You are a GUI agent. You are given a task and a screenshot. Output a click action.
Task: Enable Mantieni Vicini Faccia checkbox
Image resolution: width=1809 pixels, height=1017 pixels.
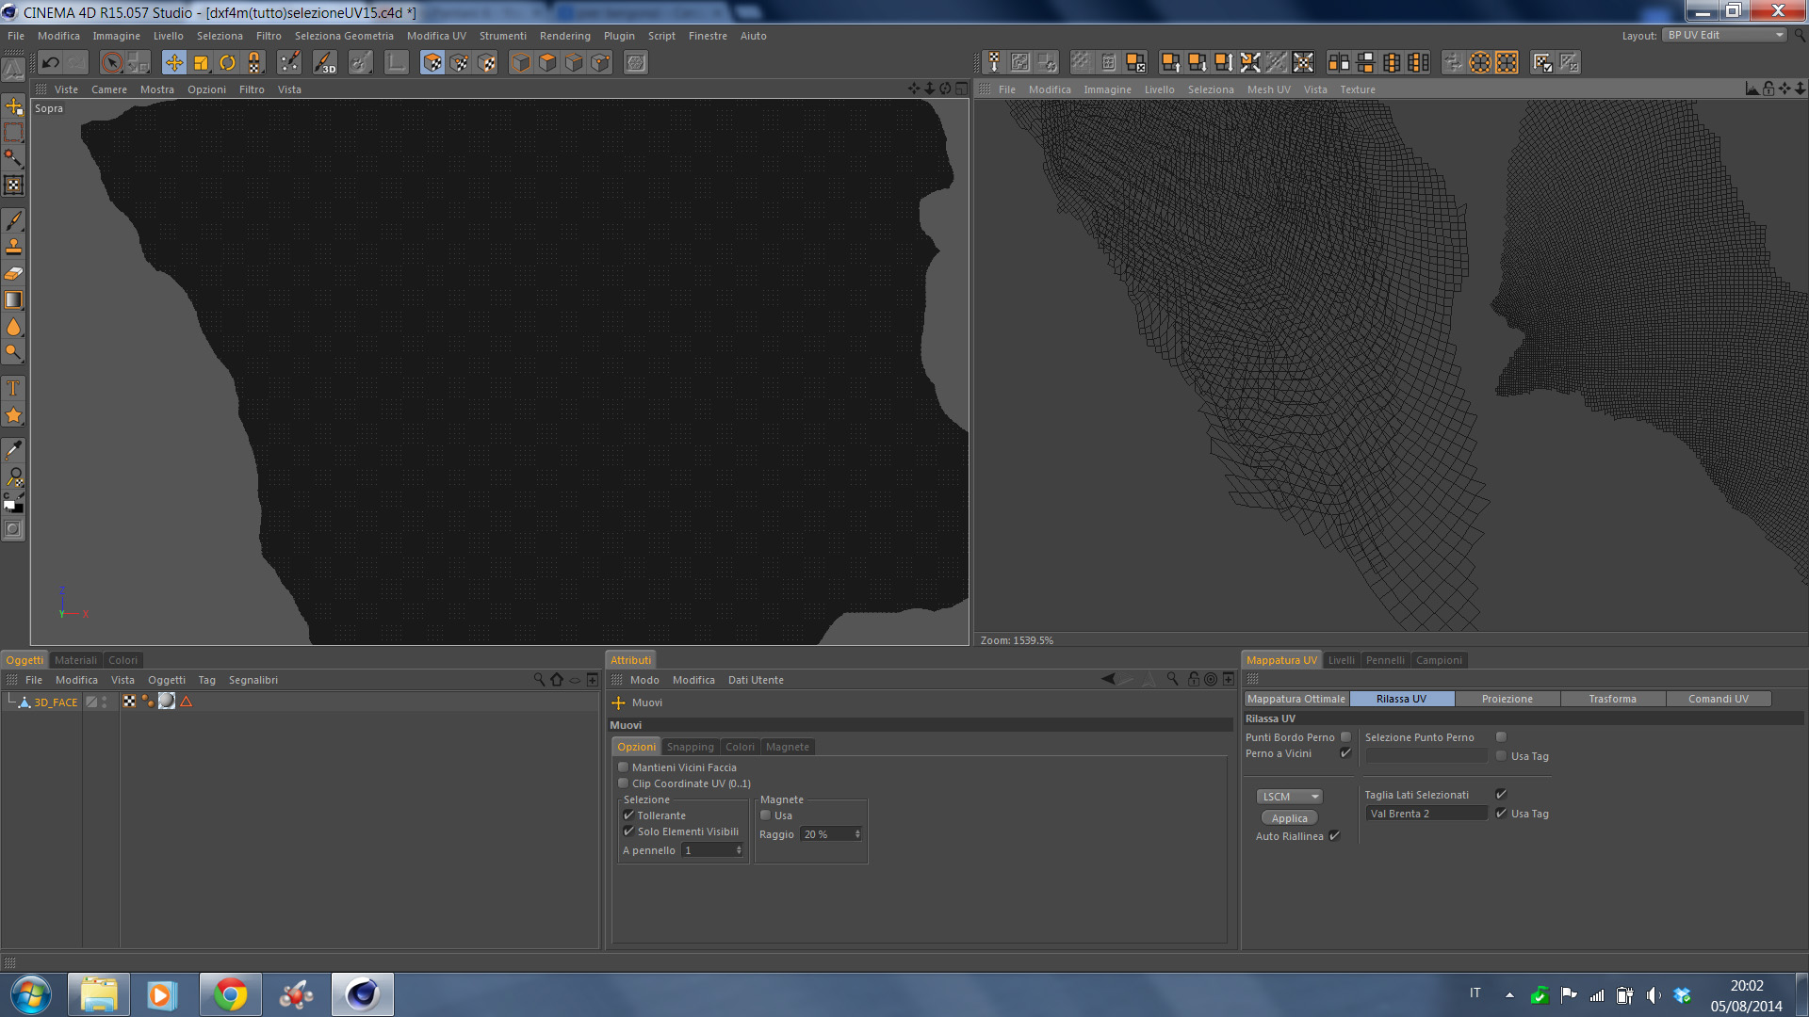coord(623,767)
